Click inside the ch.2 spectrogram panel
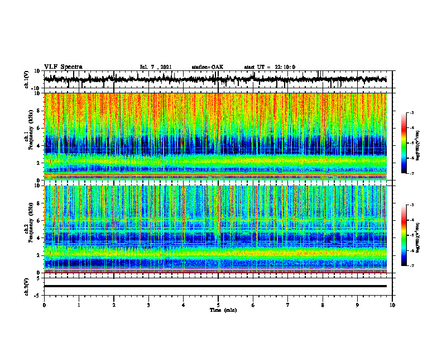This screenshot has height=342, width=442. pos(215,229)
